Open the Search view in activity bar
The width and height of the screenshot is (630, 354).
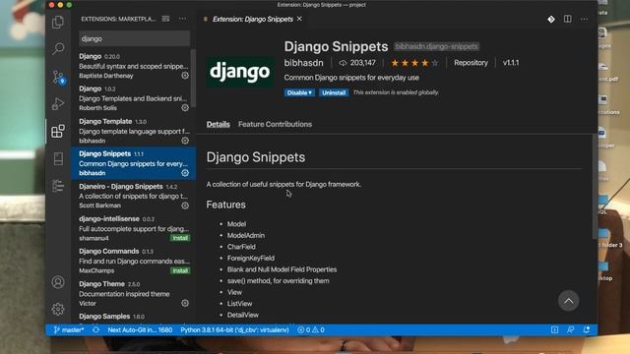pyautogui.click(x=58, y=48)
